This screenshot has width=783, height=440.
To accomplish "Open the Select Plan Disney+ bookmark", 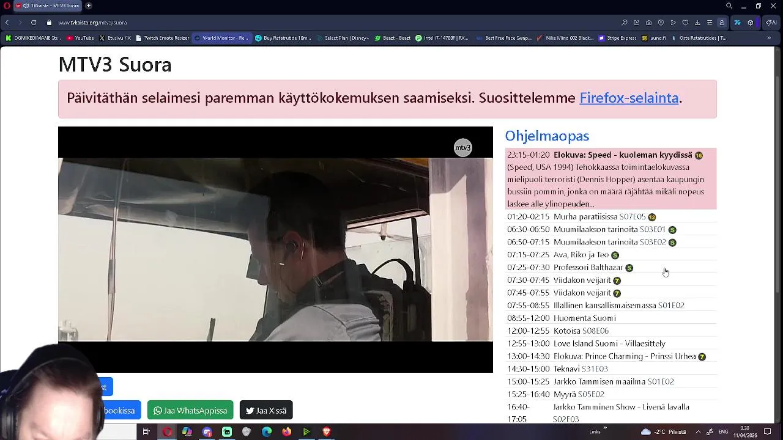I will pos(343,38).
